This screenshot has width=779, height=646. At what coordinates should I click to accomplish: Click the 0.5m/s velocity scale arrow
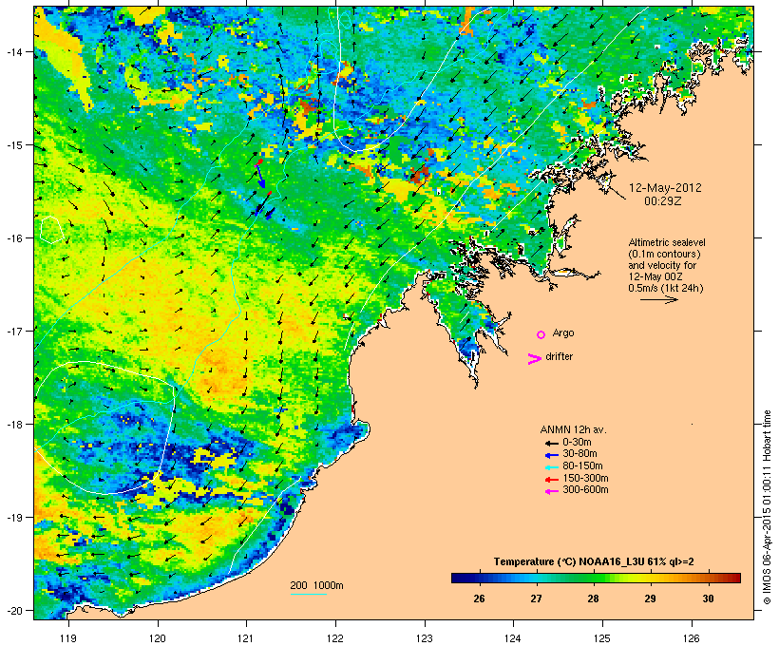[658, 299]
